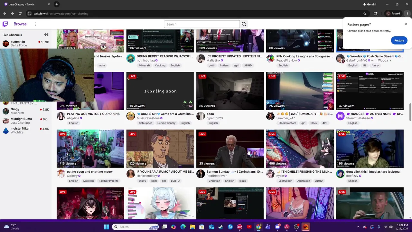Click the site info icon in the address bar
This screenshot has height=232, width=412.
coord(29,14)
